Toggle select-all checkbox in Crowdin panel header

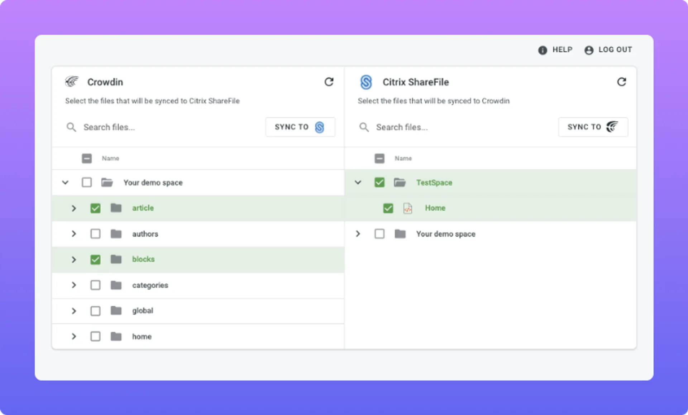87,158
